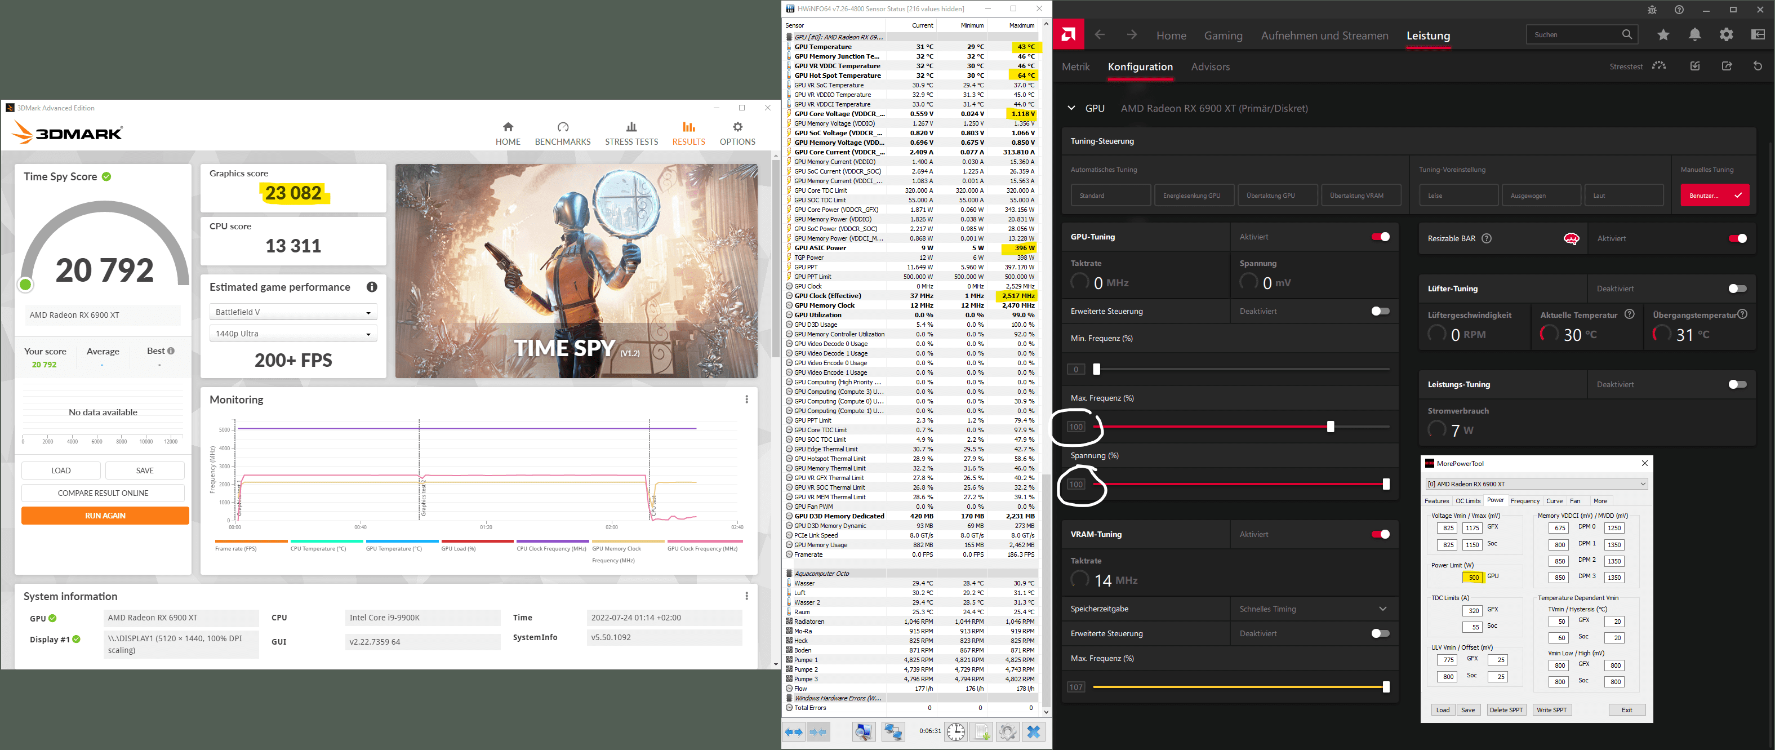Click Time Spy result thumbnail image
Screen dimensions: 1775x750
coord(576,271)
